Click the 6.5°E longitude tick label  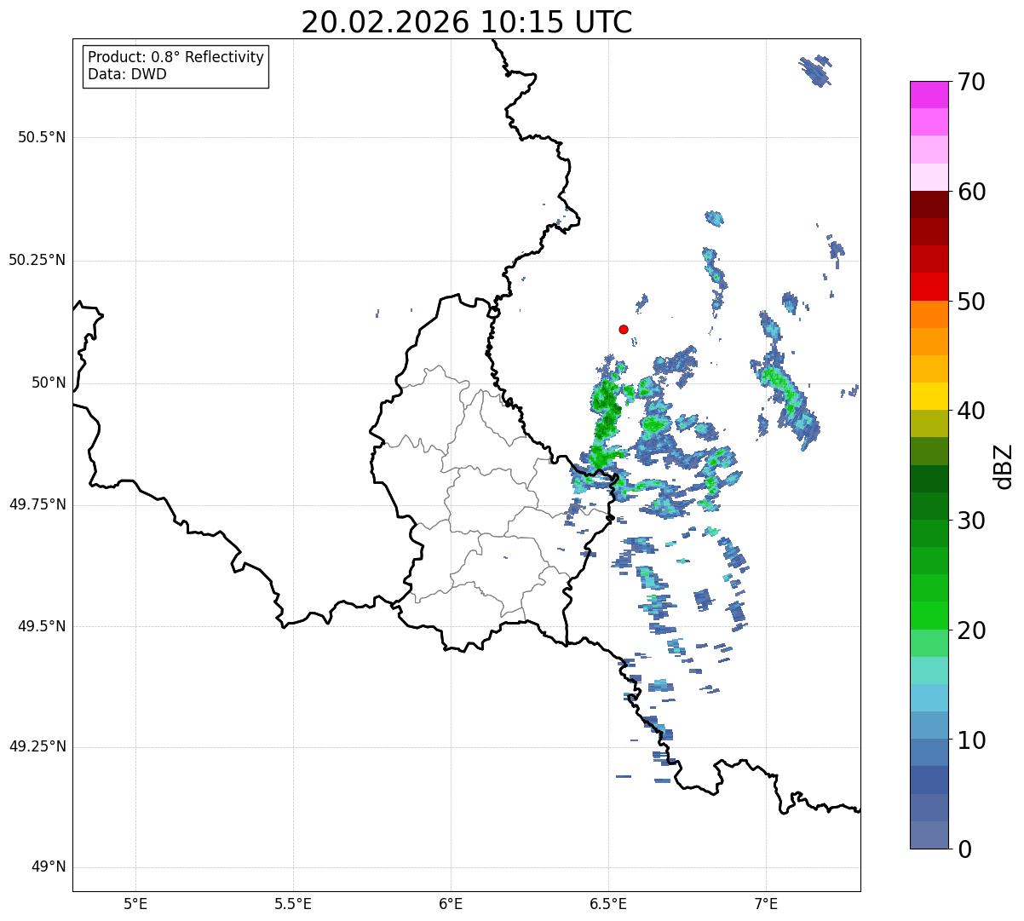[608, 903]
